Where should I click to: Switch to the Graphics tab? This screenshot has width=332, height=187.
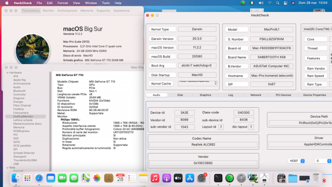tap(205, 95)
